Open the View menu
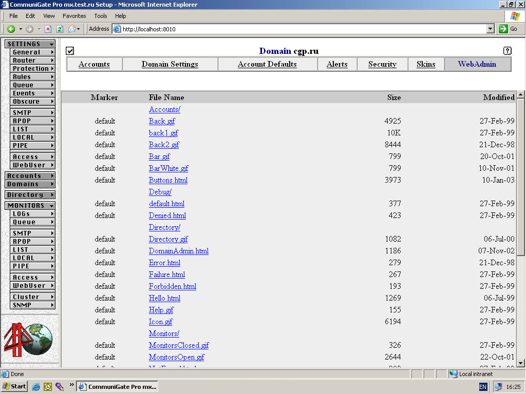 (x=49, y=16)
